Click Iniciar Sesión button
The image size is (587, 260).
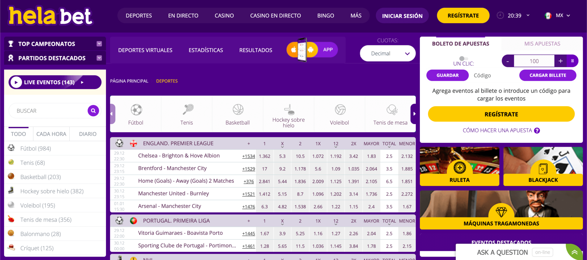coord(402,16)
